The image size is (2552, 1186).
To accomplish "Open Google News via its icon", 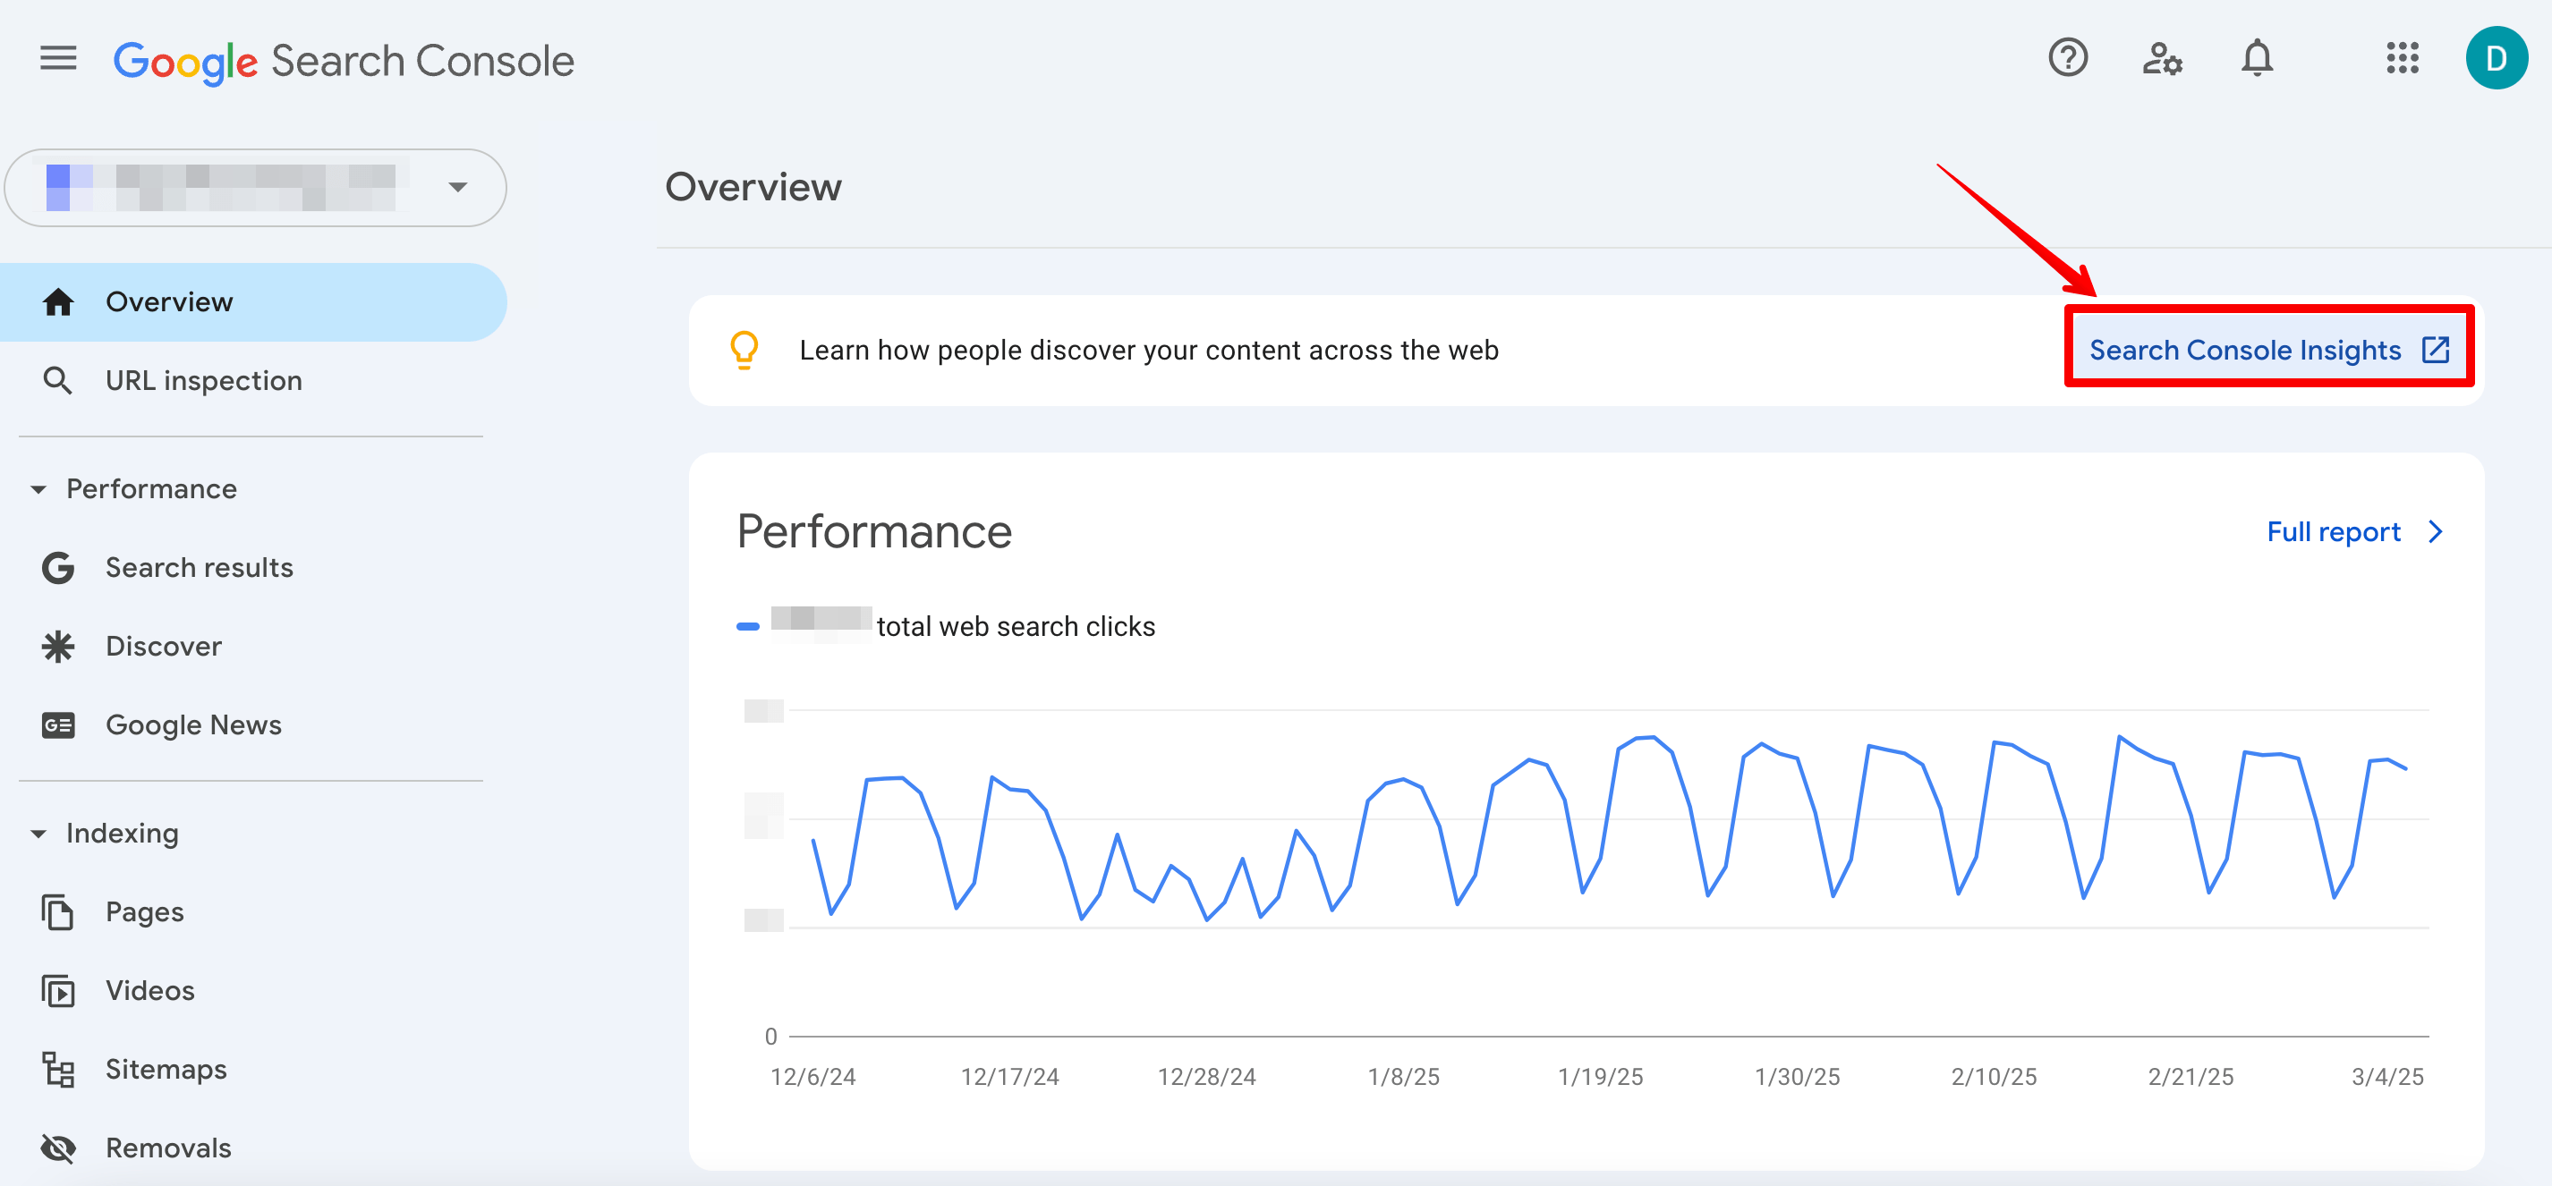I will tap(58, 724).
